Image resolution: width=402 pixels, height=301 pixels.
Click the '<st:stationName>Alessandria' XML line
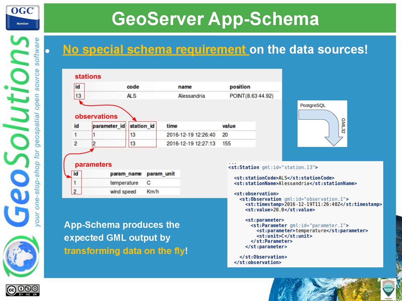[295, 183]
